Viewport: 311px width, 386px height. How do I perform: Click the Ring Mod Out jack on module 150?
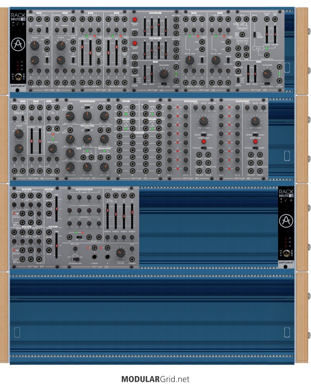(242, 34)
